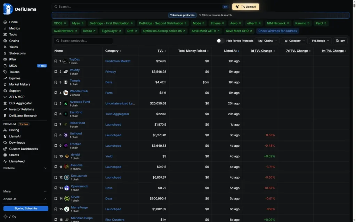Click to browse & search bar
Screen dimensions: 356x222
[x=215, y=15]
